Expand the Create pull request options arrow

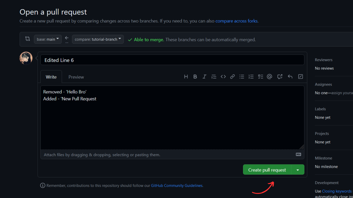[x=298, y=170]
